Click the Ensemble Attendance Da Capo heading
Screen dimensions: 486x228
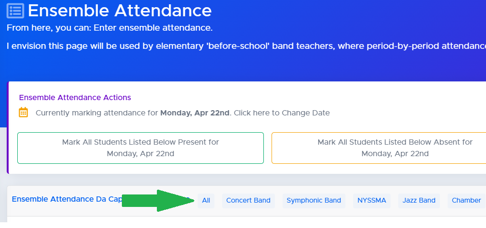tap(67, 199)
